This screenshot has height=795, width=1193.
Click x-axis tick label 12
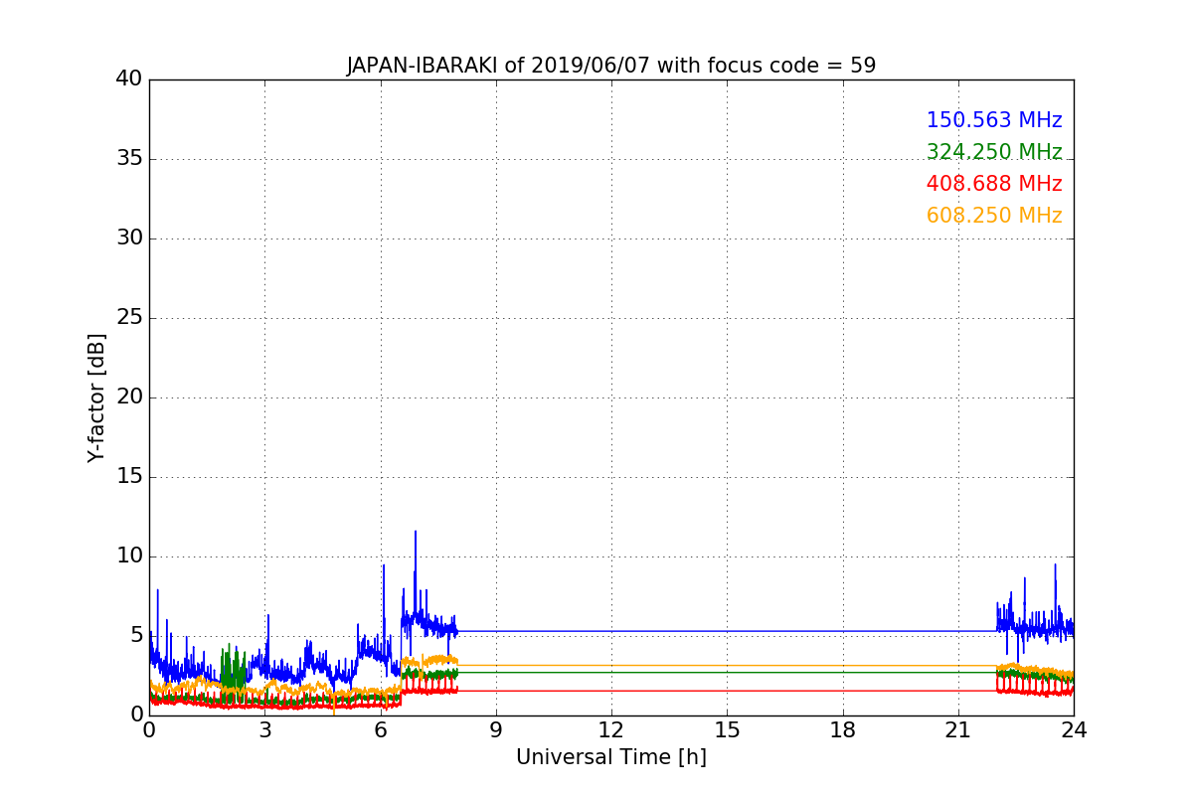click(610, 730)
